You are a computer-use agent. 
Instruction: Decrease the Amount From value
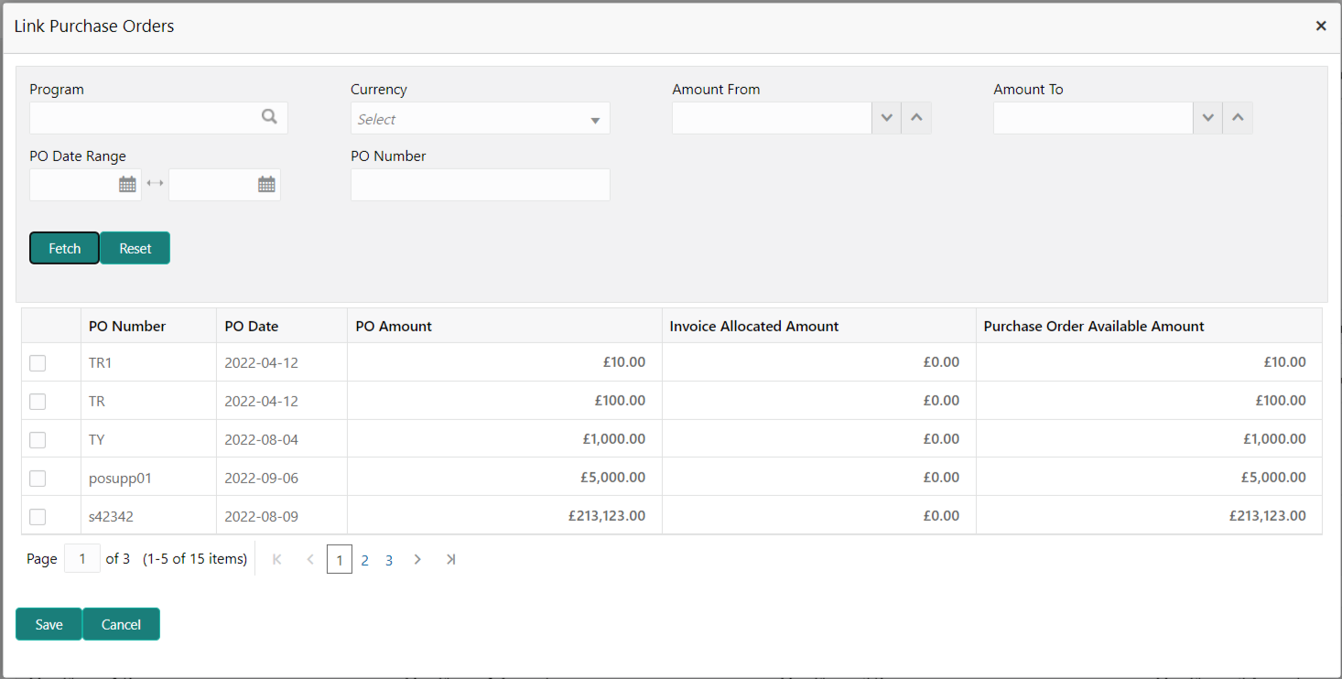click(x=886, y=118)
